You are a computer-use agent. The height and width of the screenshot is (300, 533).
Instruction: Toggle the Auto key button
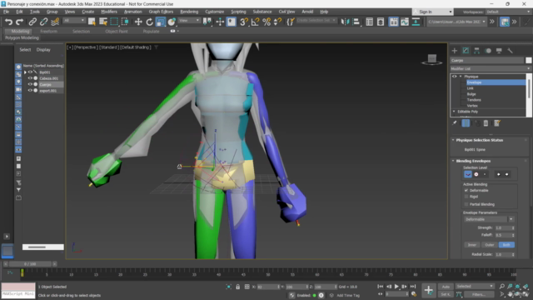coord(446,287)
